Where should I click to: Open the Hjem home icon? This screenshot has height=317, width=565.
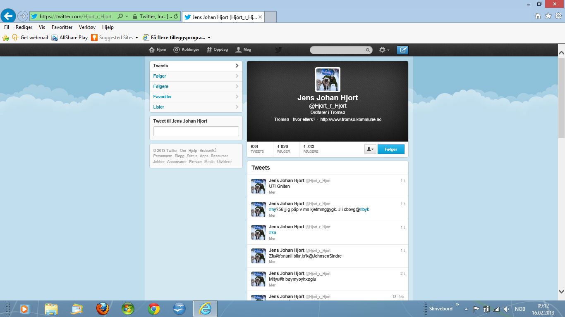tap(152, 50)
